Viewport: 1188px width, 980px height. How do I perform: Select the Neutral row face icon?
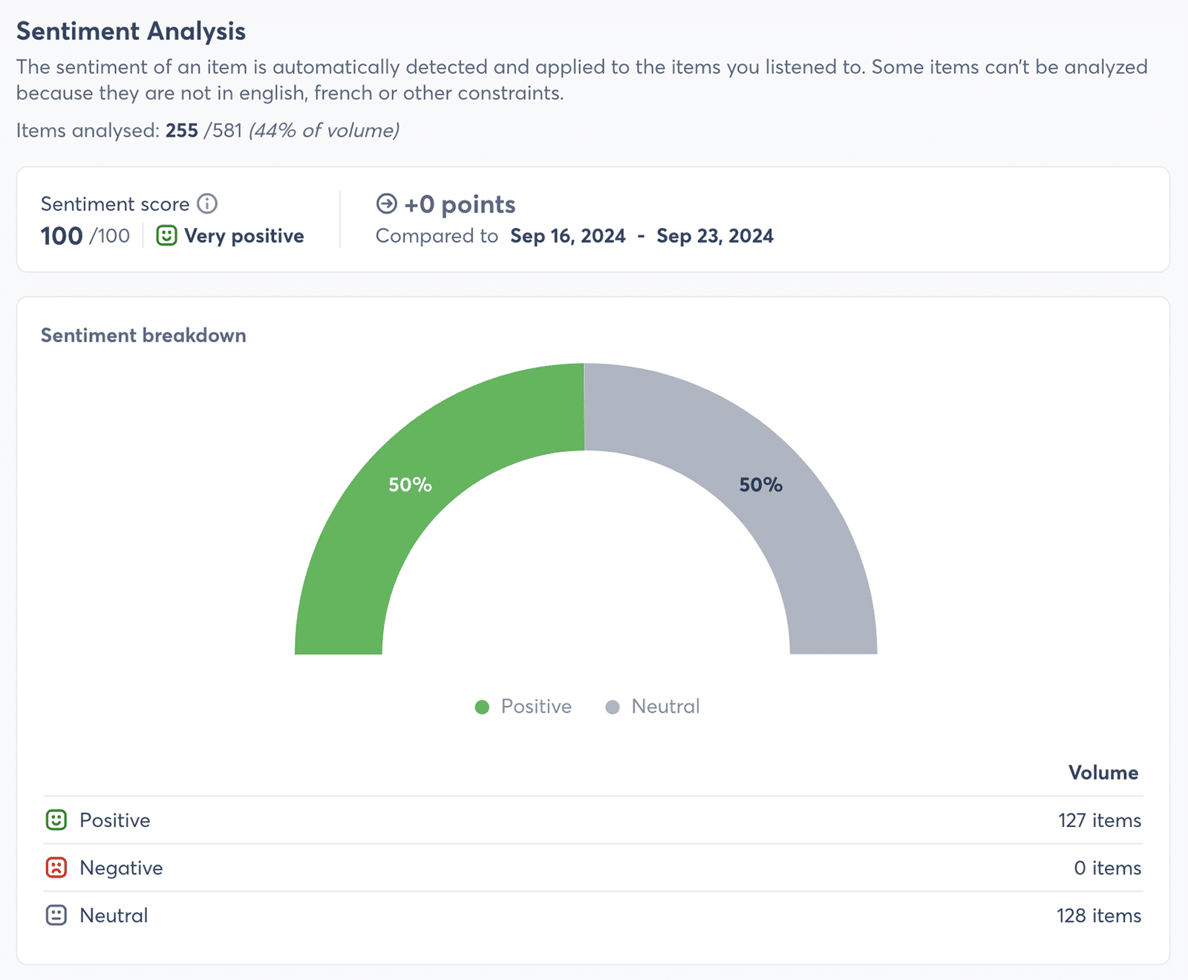tap(56, 915)
